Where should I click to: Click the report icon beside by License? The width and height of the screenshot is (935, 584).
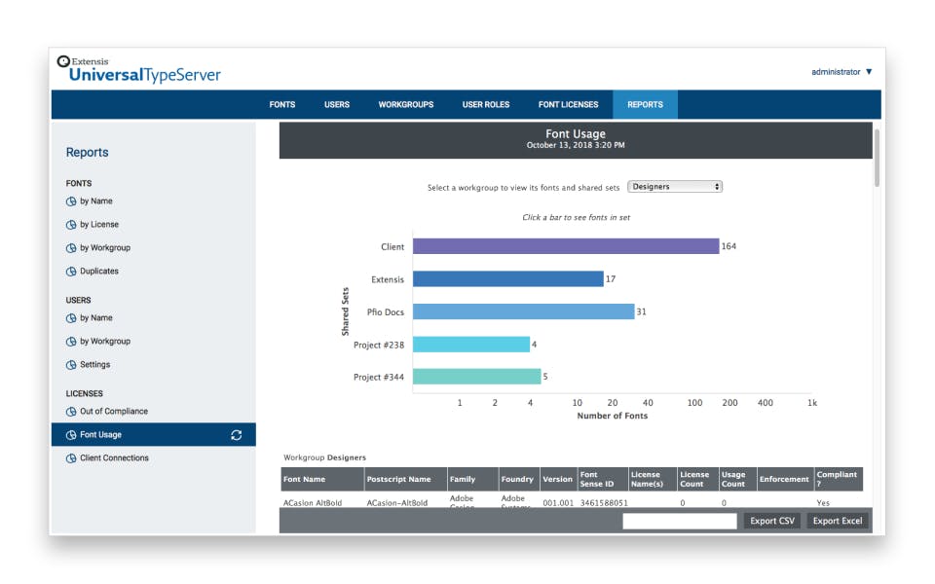point(71,225)
